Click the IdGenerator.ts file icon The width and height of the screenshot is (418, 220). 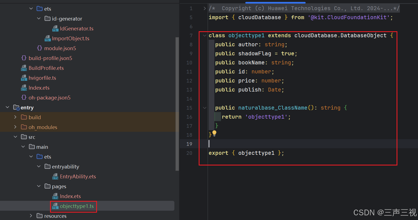[x=55, y=29]
